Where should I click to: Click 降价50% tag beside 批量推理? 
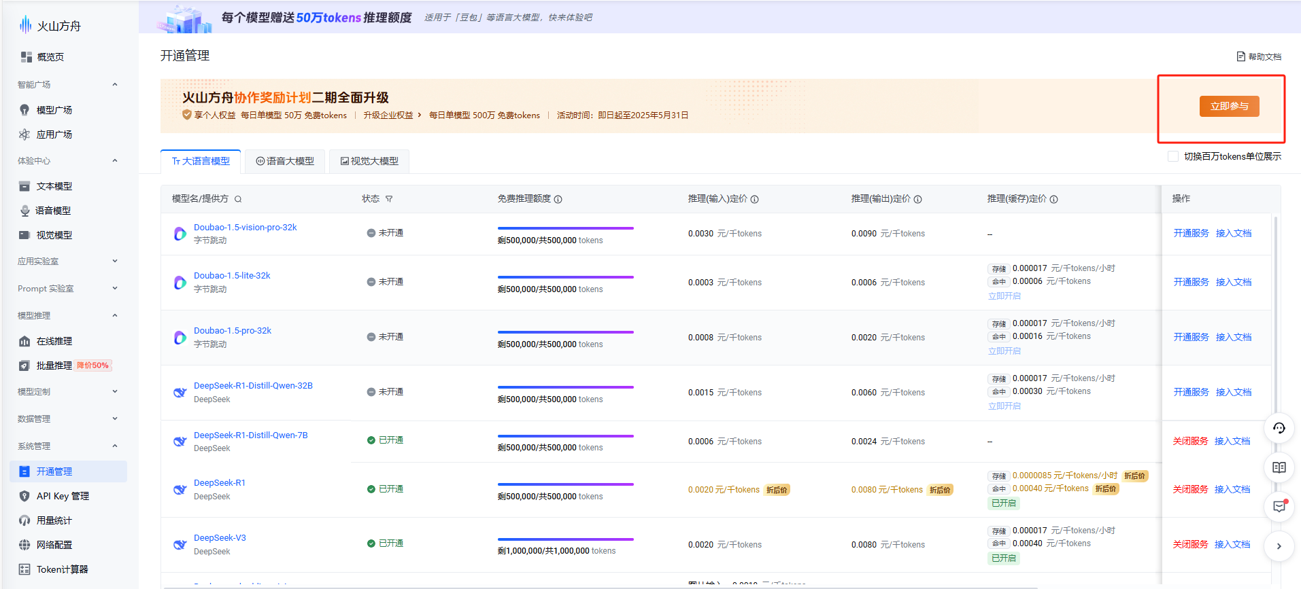92,365
